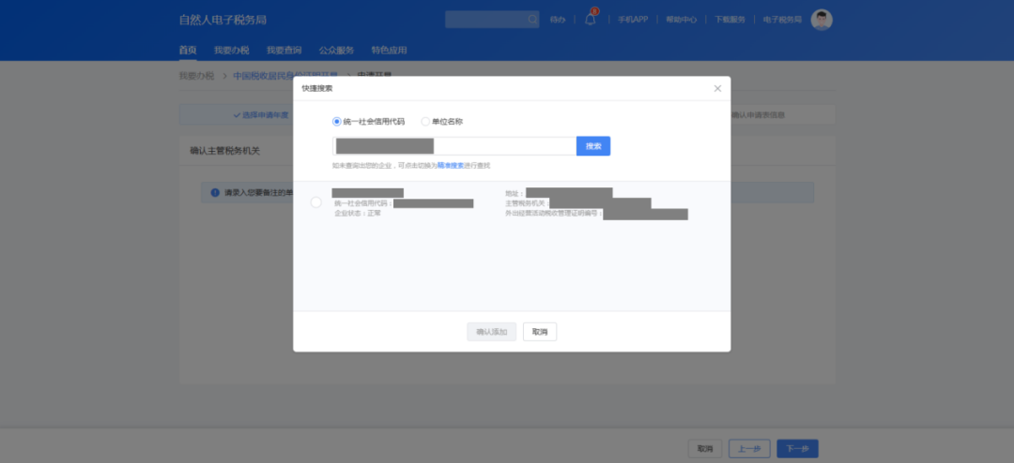Click the credit code input field
Screen dimensions: 1014x463
click(x=453, y=146)
